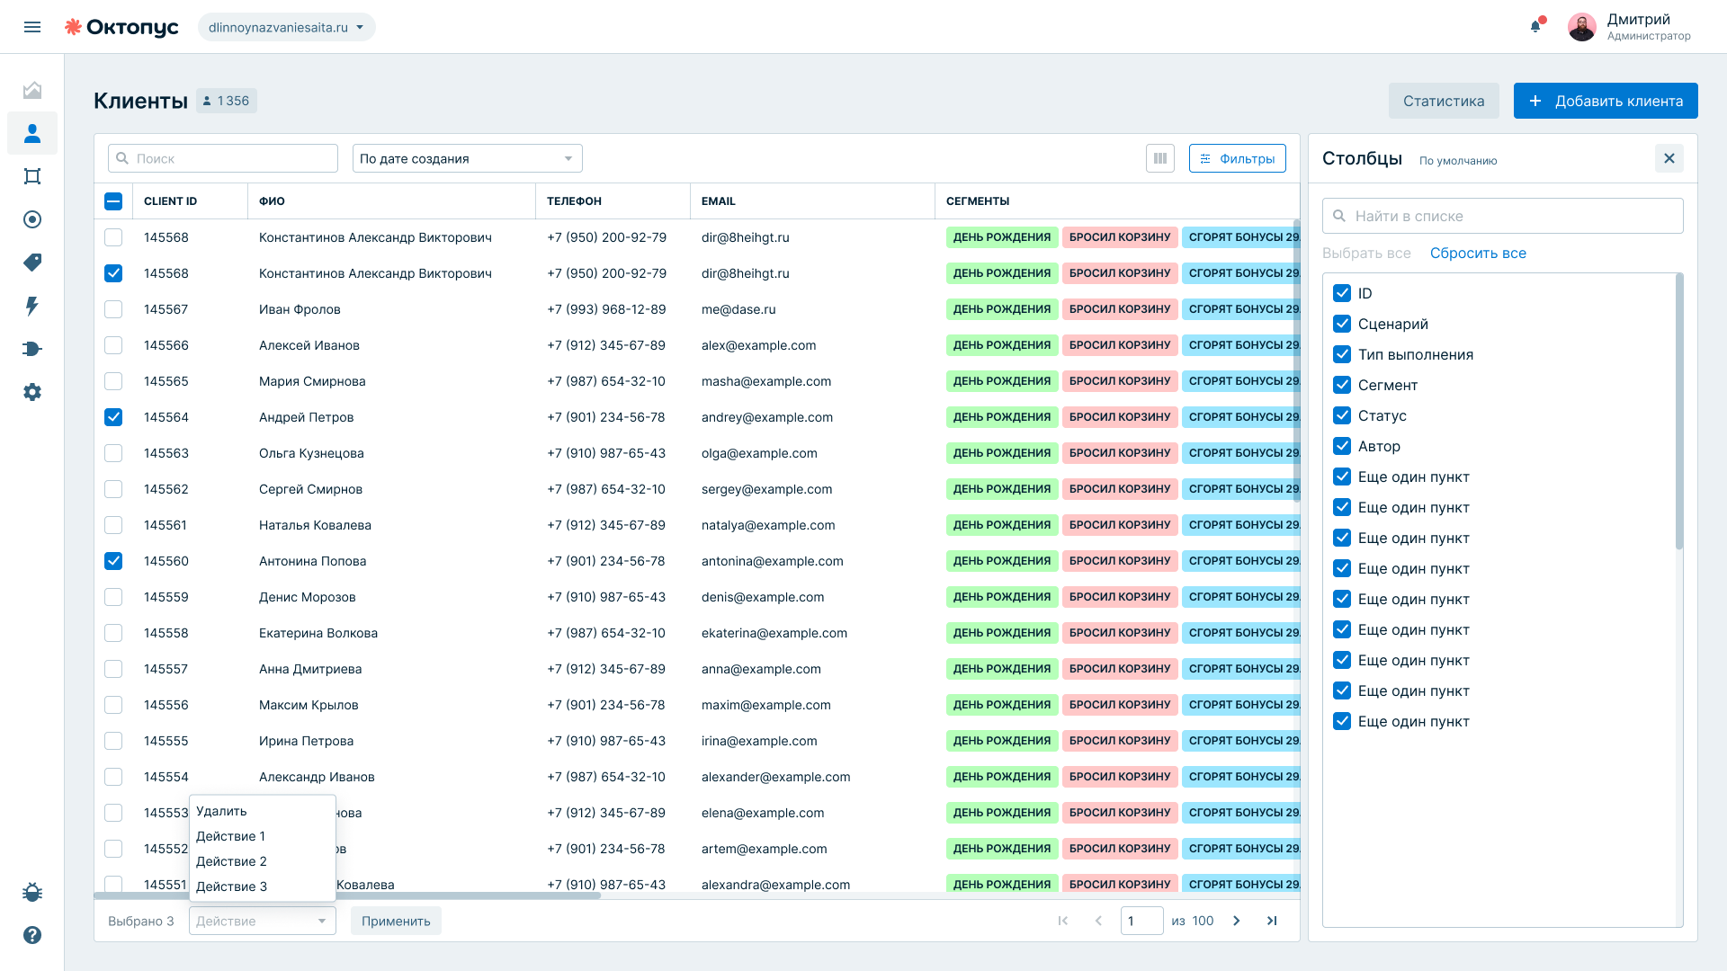
Task: Open the hamburger menu icon
Action: pos(32,27)
